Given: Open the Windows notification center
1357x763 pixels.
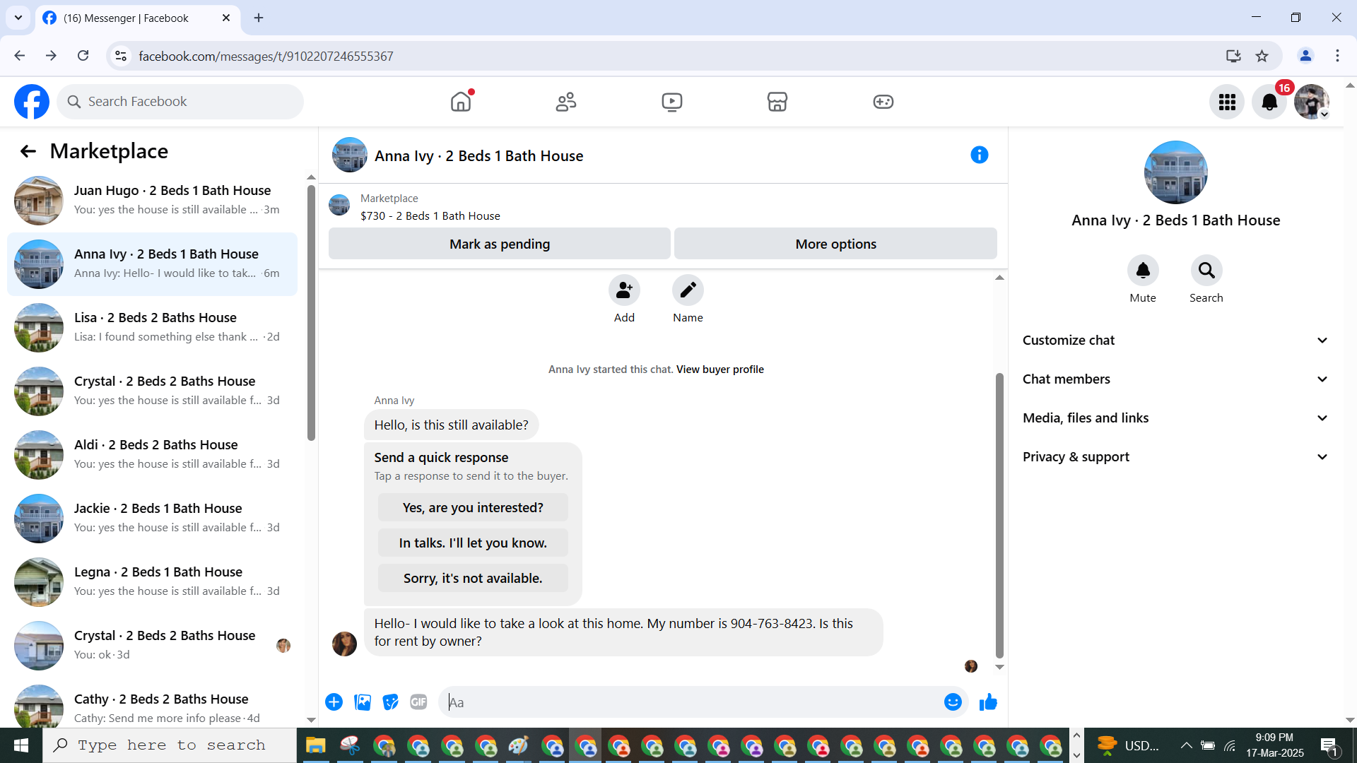Looking at the screenshot, I should tap(1329, 745).
